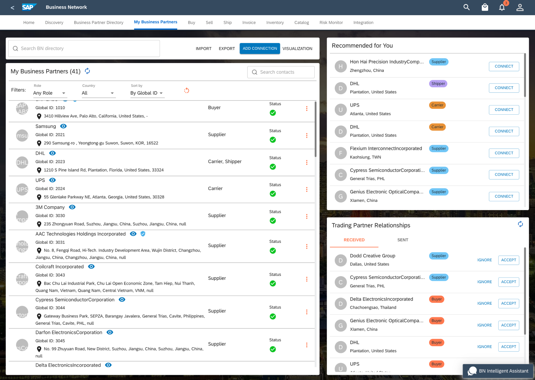The width and height of the screenshot is (535, 380).
Task: Toggle visibility eye for UPS partner
Action: pos(52,180)
